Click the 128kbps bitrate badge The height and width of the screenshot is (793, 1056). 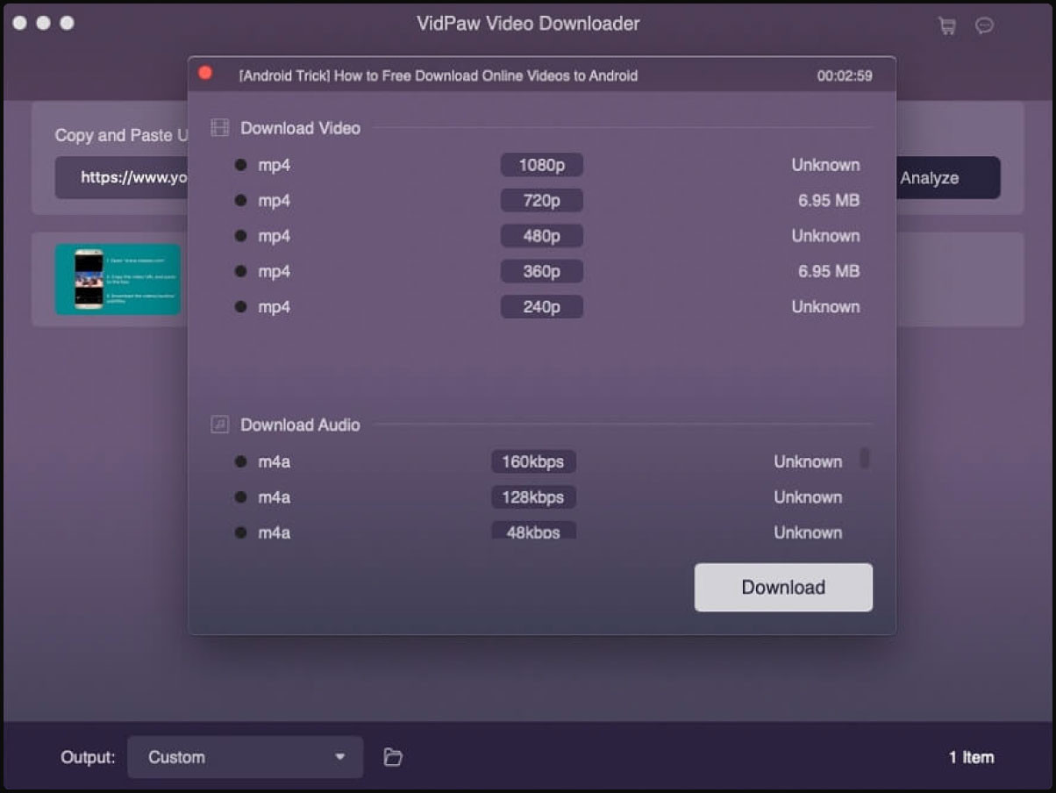click(533, 497)
